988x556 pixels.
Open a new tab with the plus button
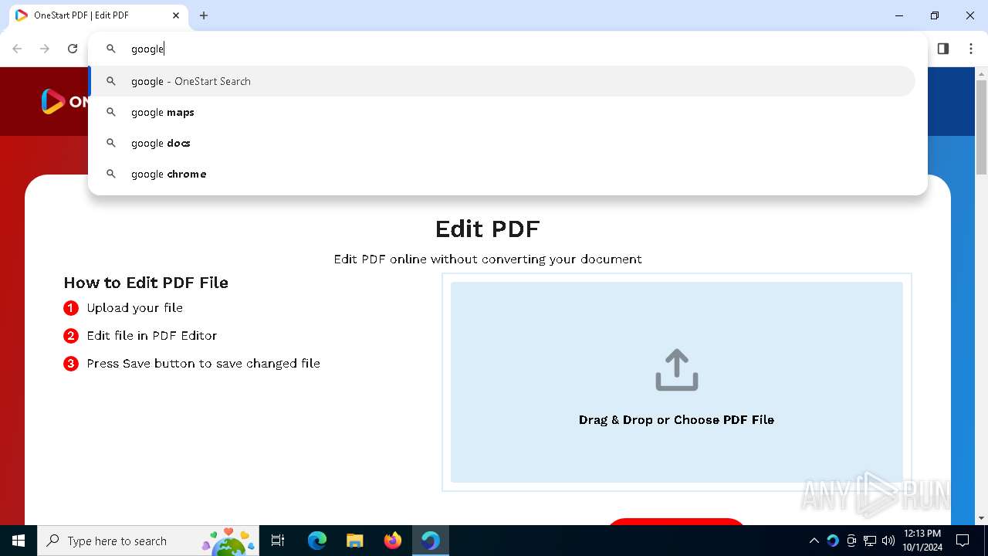tap(204, 15)
